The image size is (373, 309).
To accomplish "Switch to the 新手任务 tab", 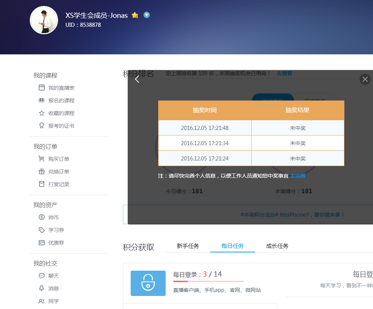I will [188, 246].
